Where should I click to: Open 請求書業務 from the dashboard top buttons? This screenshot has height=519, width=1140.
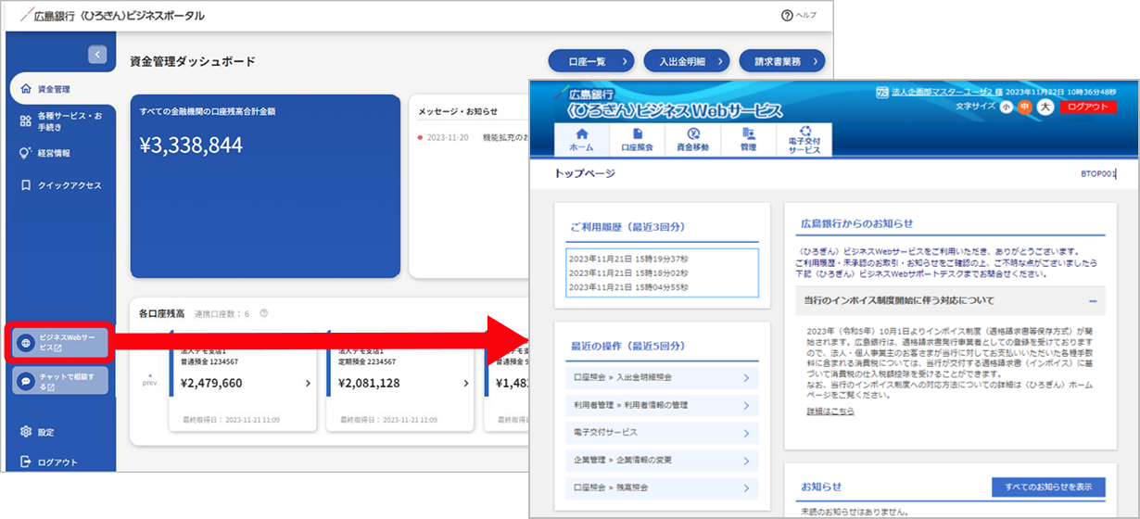pyautogui.click(x=782, y=61)
